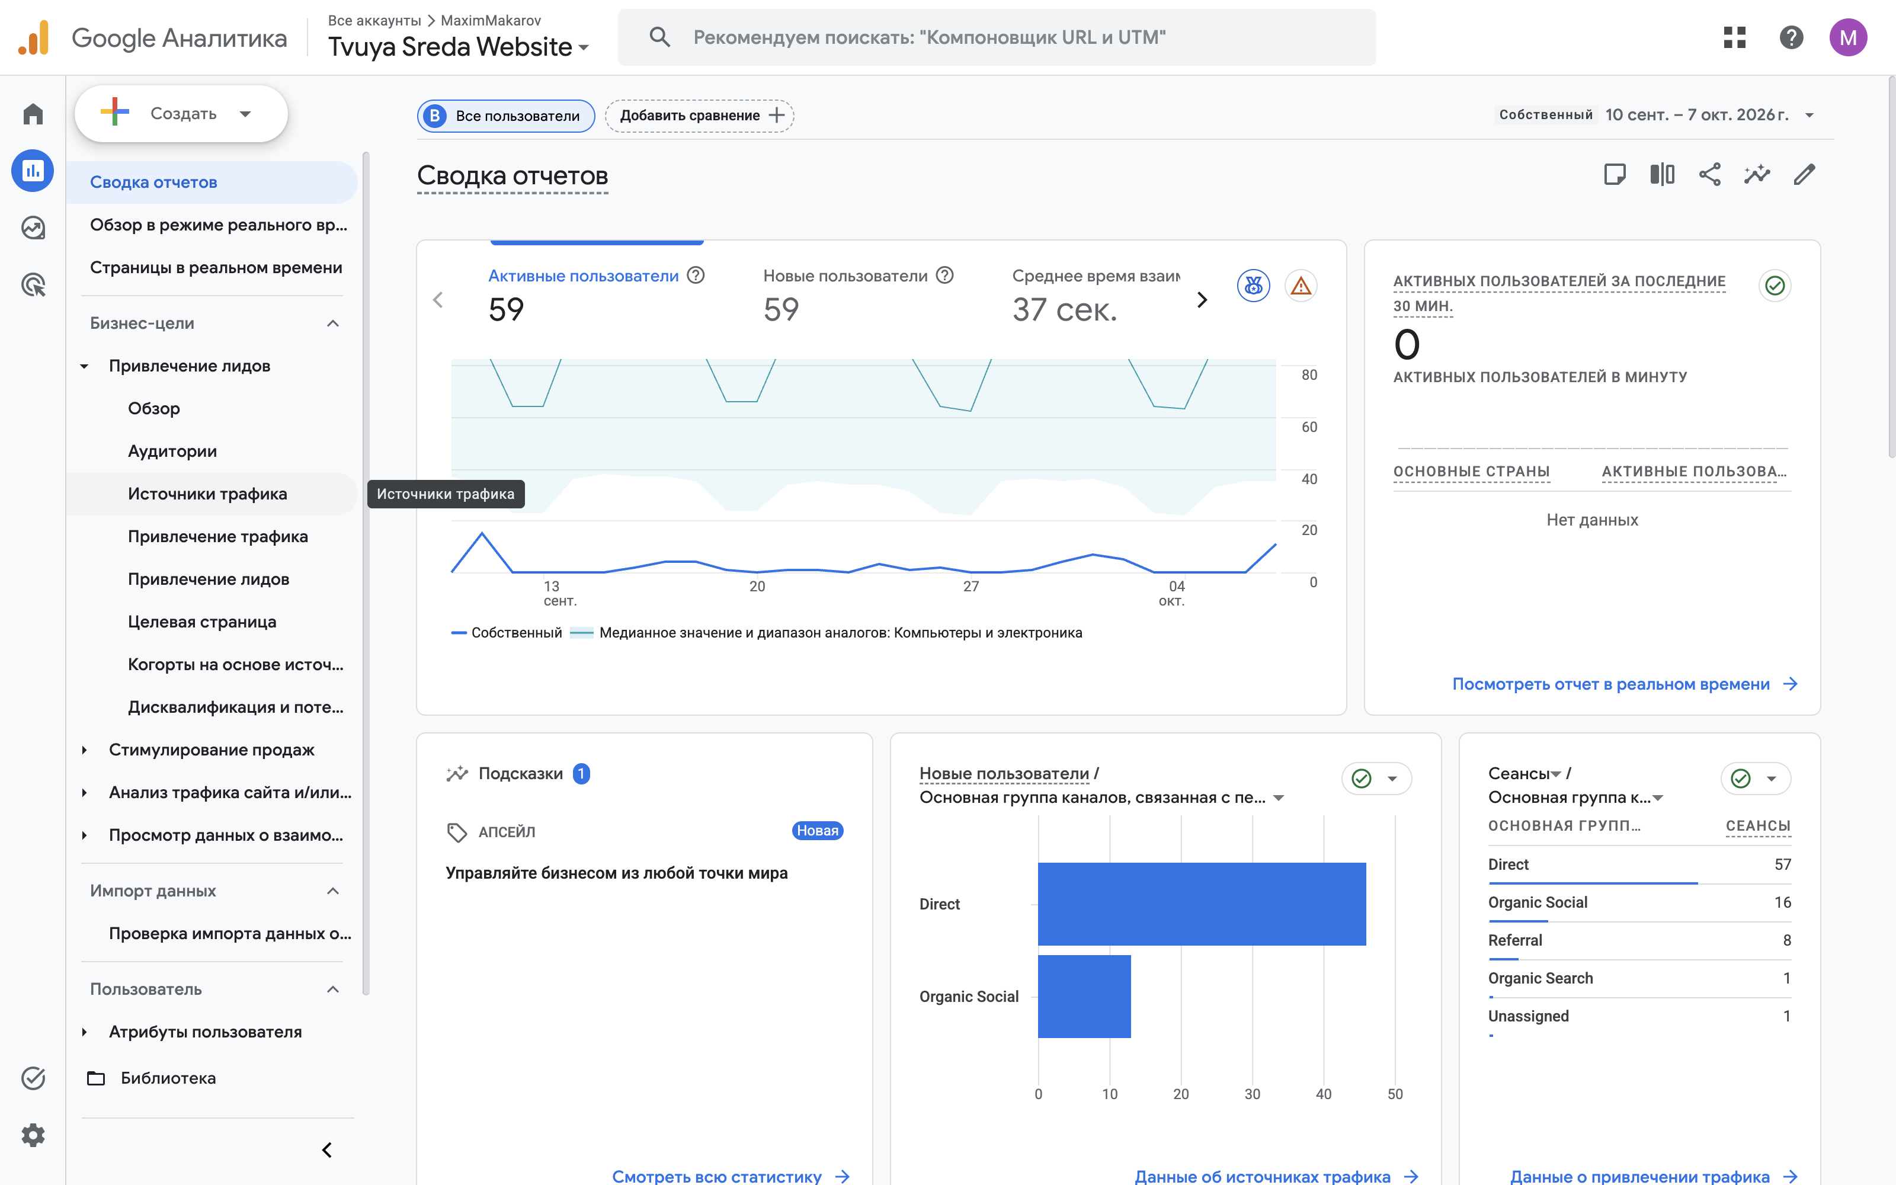Click the search field
Viewport: 1896px width, 1185px height.
[x=997, y=37]
